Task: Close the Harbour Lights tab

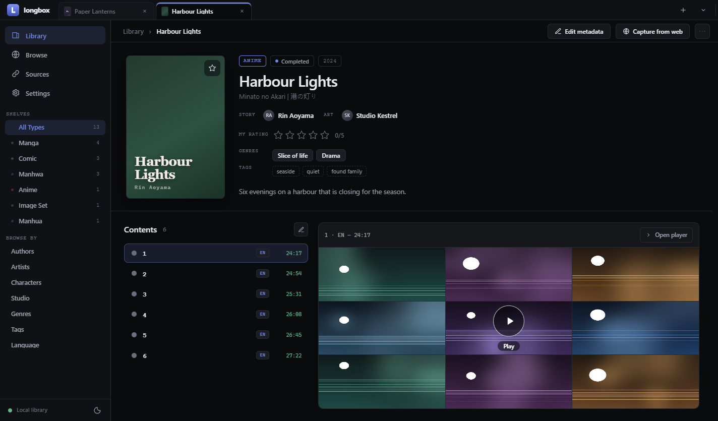Action: pos(242,11)
